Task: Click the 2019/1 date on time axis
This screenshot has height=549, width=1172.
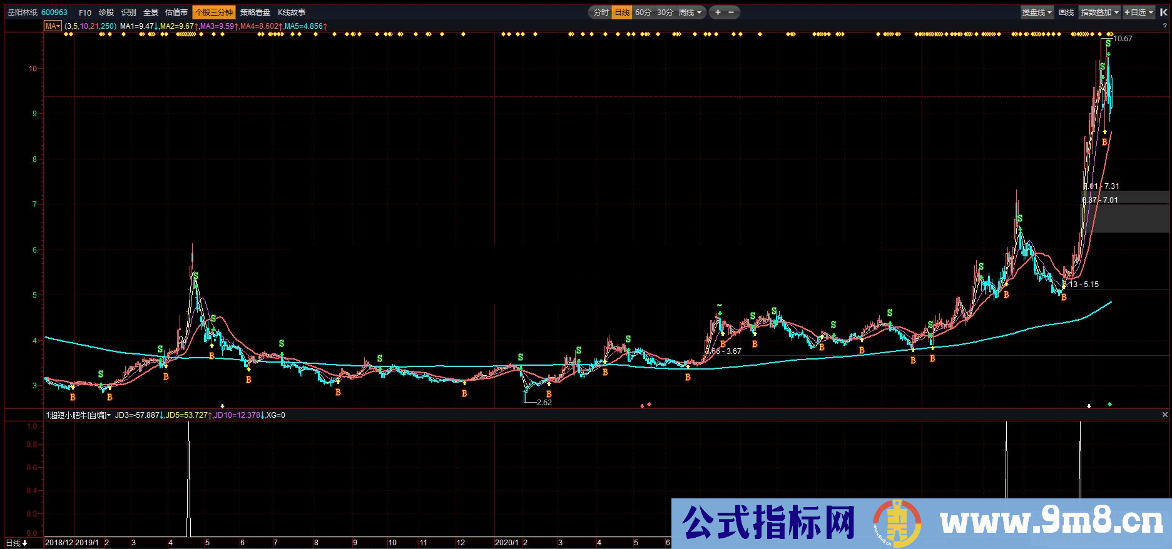Action: click(x=87, y=543)
